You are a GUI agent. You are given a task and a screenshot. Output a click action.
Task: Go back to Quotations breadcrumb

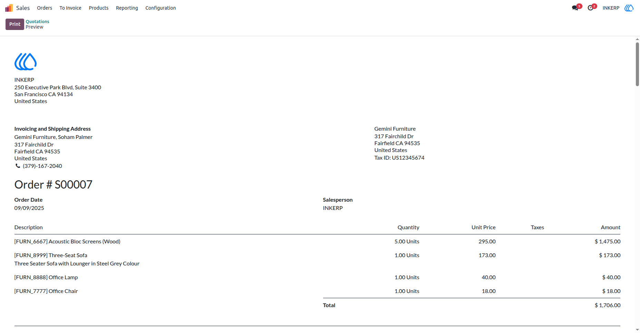coord(38,21)
